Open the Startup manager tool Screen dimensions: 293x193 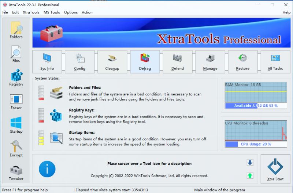[x=16, y=125]
